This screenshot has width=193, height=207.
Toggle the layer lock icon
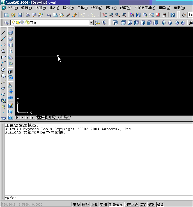coord(27,23)
